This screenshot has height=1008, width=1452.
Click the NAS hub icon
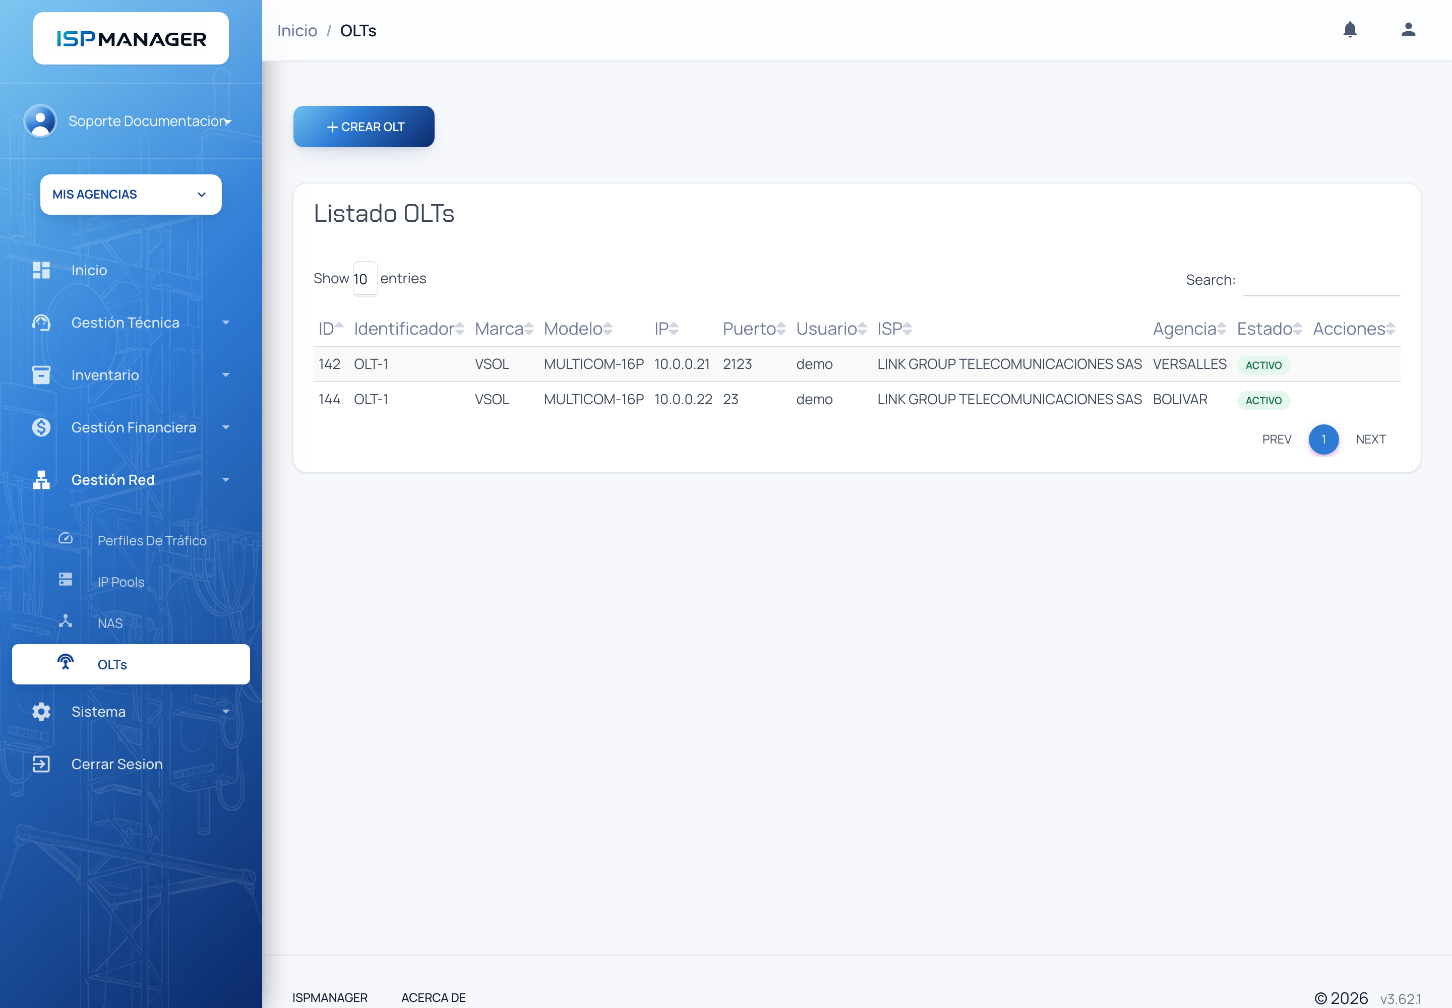[66, 621]
